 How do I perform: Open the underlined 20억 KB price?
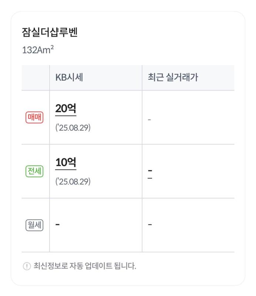tap(66, 109)
